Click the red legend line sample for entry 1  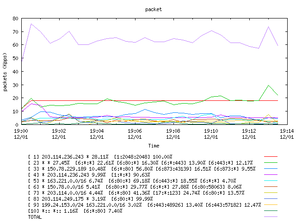coord(271,156)
